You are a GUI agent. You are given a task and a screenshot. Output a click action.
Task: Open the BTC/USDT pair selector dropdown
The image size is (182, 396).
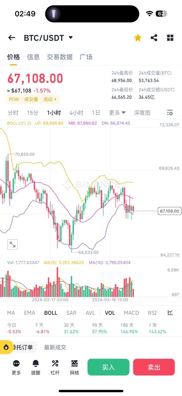[70, 37]
